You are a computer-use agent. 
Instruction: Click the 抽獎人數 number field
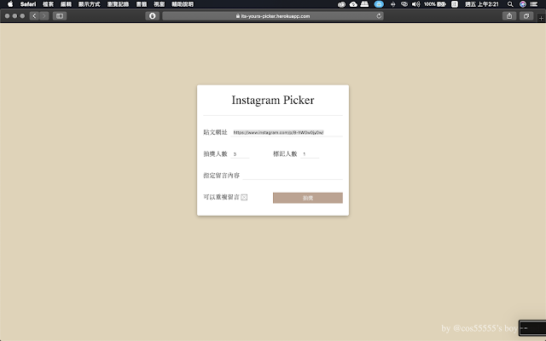coord(240,153)
